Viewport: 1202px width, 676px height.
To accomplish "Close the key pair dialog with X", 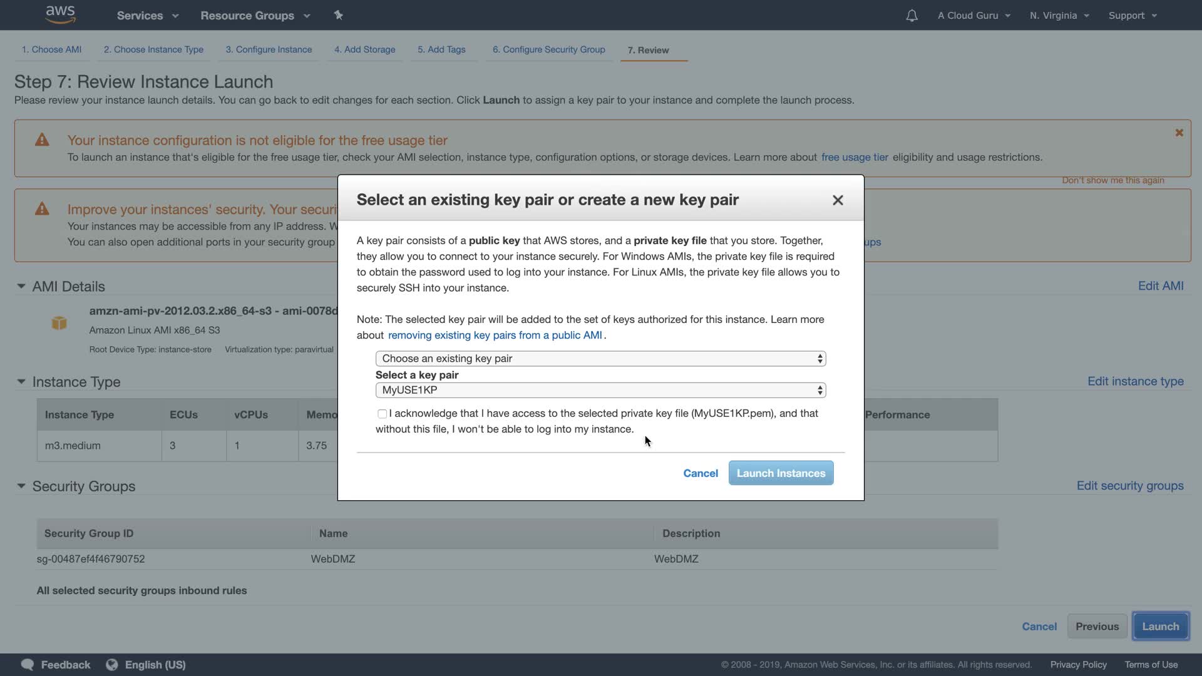I will point(838,200).
